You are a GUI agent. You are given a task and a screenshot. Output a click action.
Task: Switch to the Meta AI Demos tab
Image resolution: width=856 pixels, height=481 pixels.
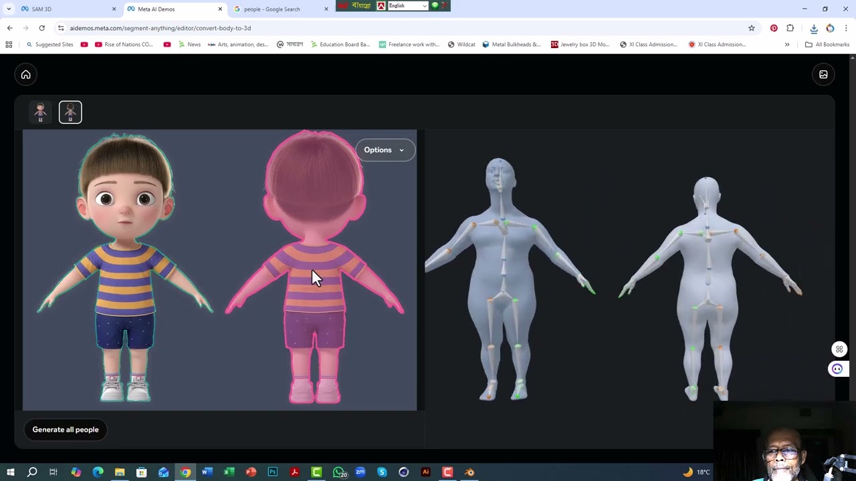(174, 9)
